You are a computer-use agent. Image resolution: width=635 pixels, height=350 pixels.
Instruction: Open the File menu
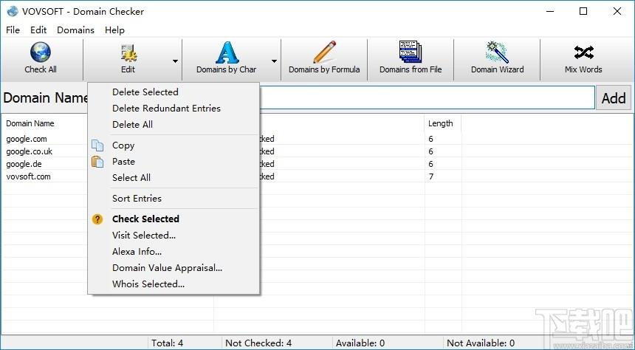coord(13,30)
